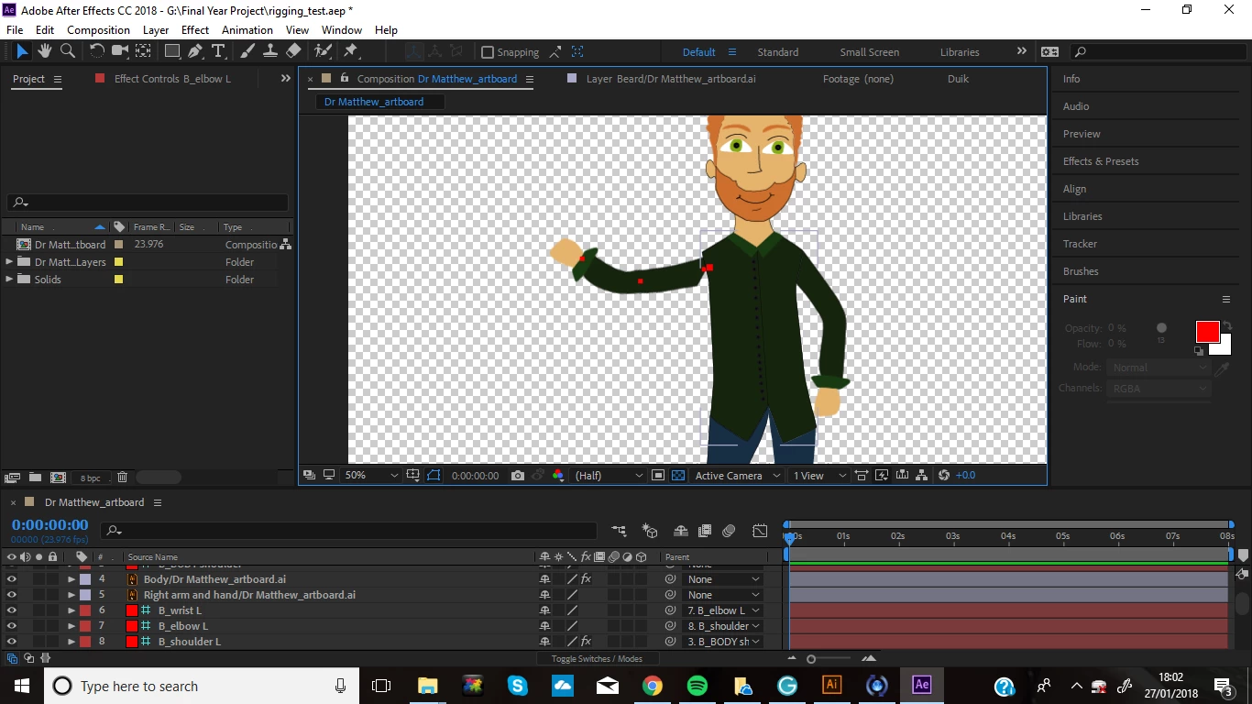
Task: Open the Animation menu
Action: coord(247,30)
